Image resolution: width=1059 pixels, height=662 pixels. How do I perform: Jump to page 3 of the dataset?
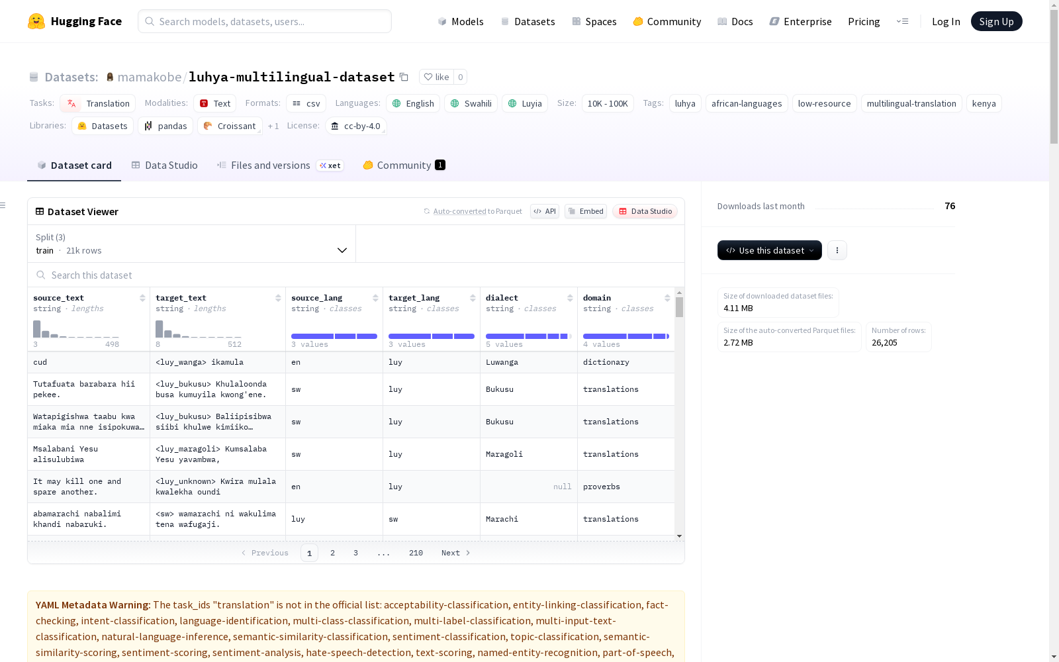pos(355,553)
